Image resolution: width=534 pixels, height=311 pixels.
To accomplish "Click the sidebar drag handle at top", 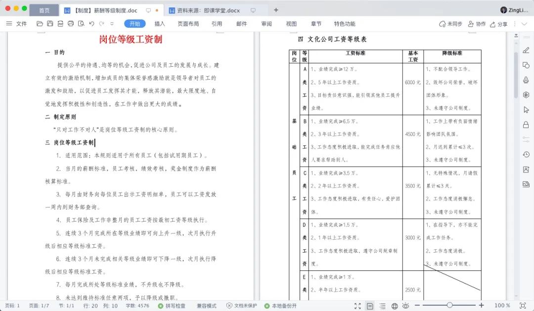I will pos(526,37).
